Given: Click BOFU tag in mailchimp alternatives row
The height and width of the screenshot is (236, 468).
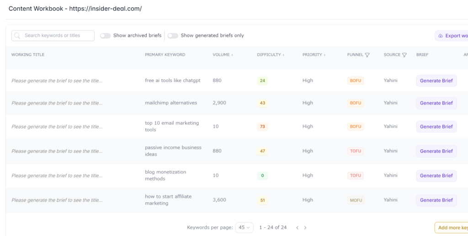Looking at the screenshot, I should (x=356, y=103).
